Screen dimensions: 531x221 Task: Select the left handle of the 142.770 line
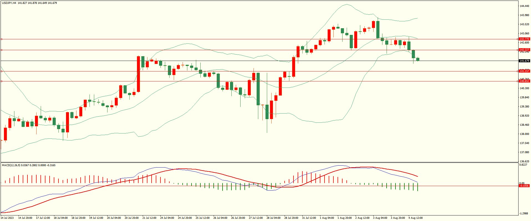[1, 39]
